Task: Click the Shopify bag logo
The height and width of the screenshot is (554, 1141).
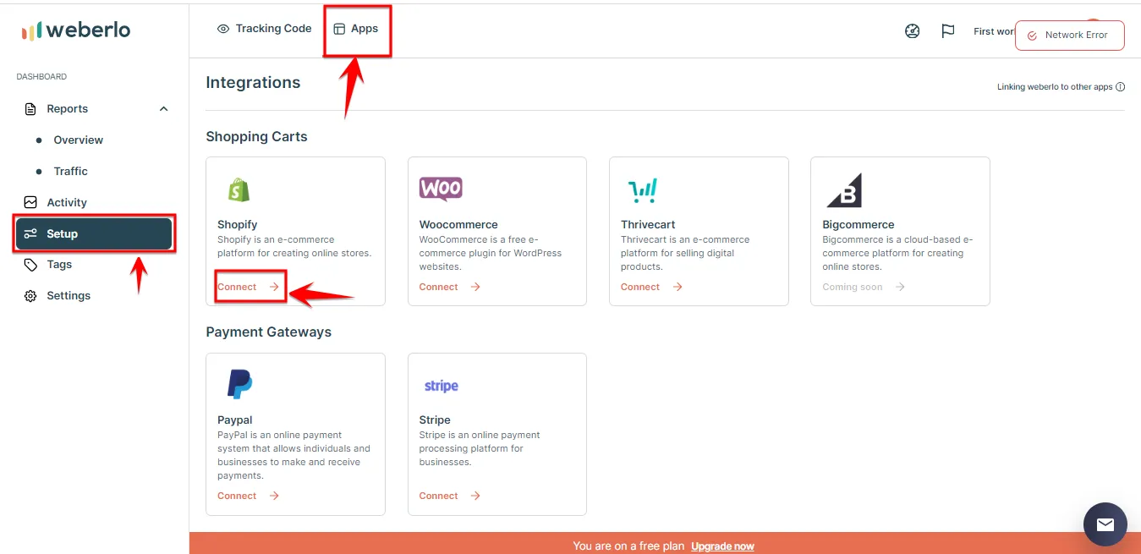Action: [x=239, y=189]
